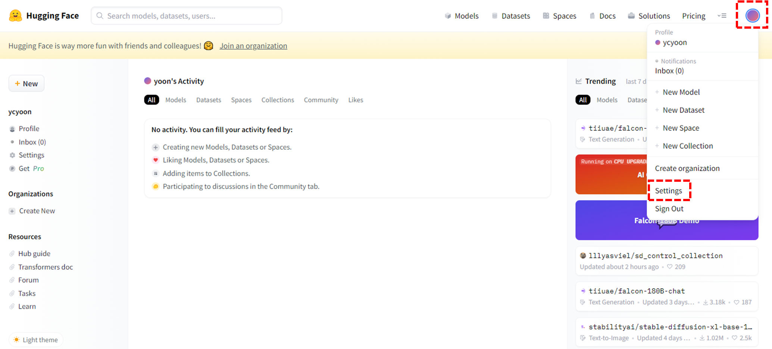The width and height of the screenshot is (772, 349).
Task: Open tiiuae/falcon-180B-chat trending card
Action: (667, 296)
